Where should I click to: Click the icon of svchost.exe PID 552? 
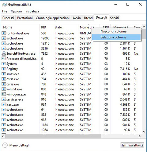coord(4,114)
